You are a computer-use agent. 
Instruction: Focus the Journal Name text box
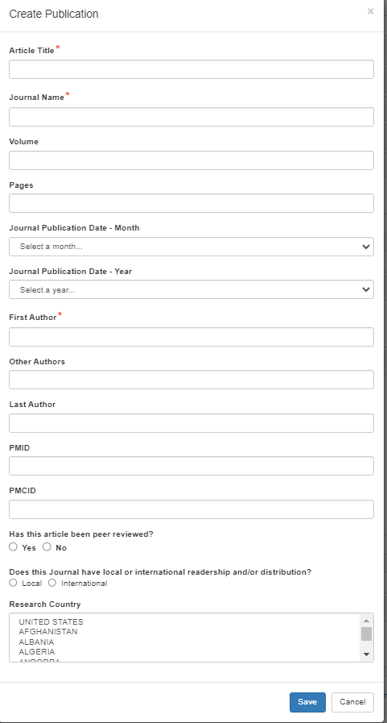tap(191, 117)
